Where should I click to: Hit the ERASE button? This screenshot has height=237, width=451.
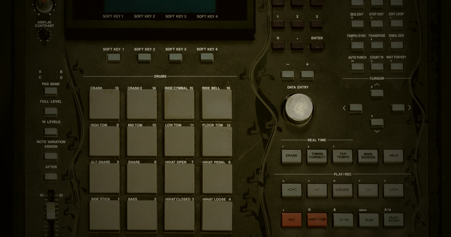coord(291,156)
